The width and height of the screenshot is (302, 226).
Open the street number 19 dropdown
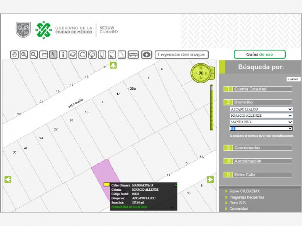(261, 128)
